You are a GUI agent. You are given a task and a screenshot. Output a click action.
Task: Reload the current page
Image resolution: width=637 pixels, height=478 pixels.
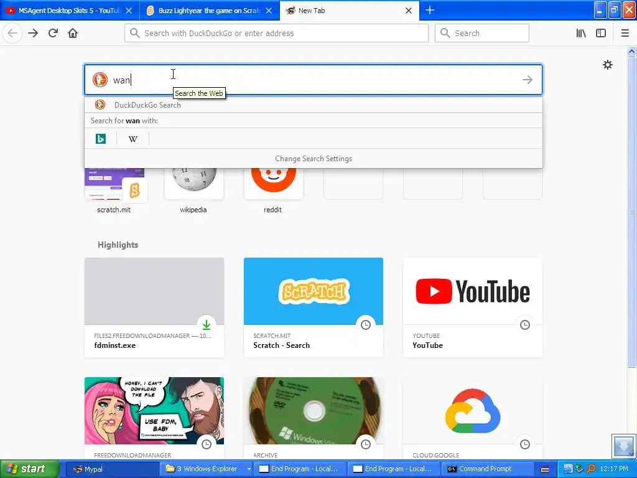pos(53,33)
